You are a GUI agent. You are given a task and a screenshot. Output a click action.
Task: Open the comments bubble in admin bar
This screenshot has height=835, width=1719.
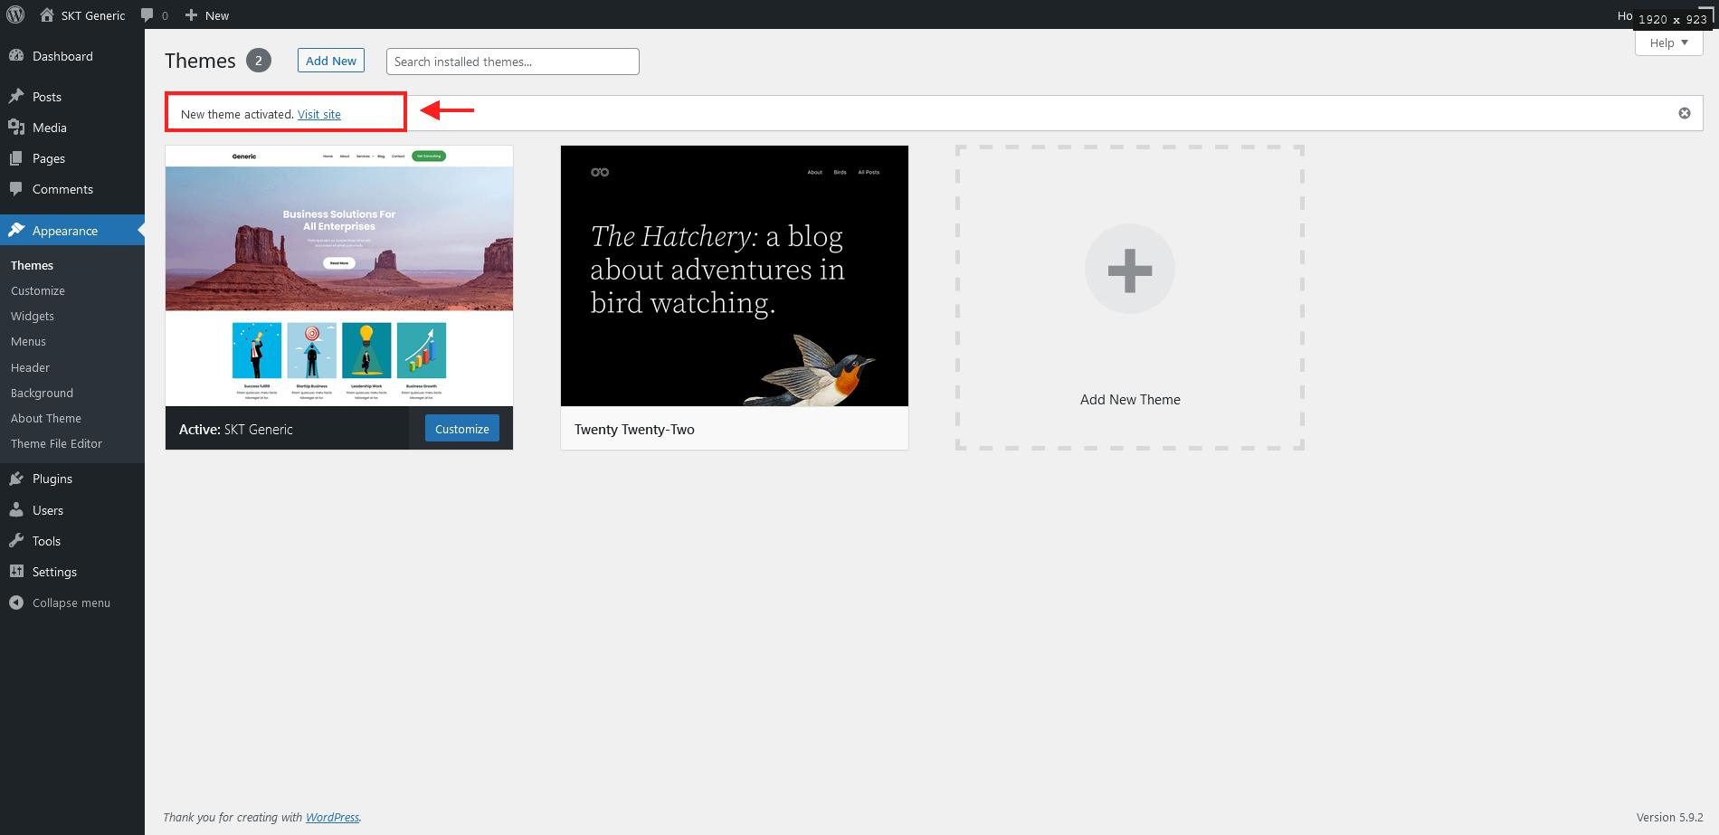147,15
